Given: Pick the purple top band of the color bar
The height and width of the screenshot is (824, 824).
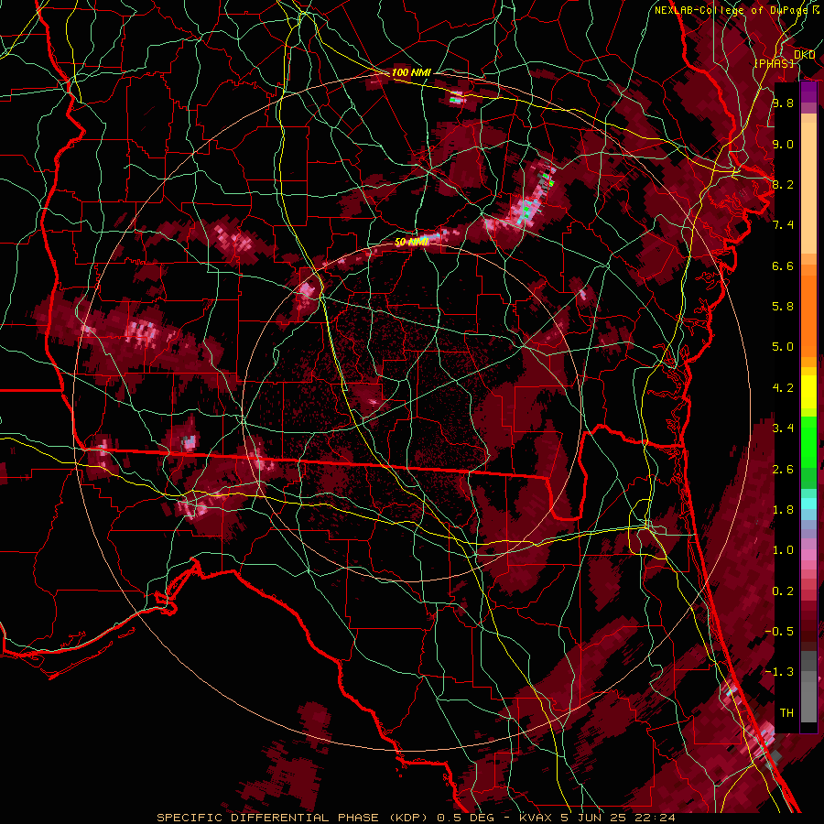Looking at the screenshot, I should coord(808,92).
